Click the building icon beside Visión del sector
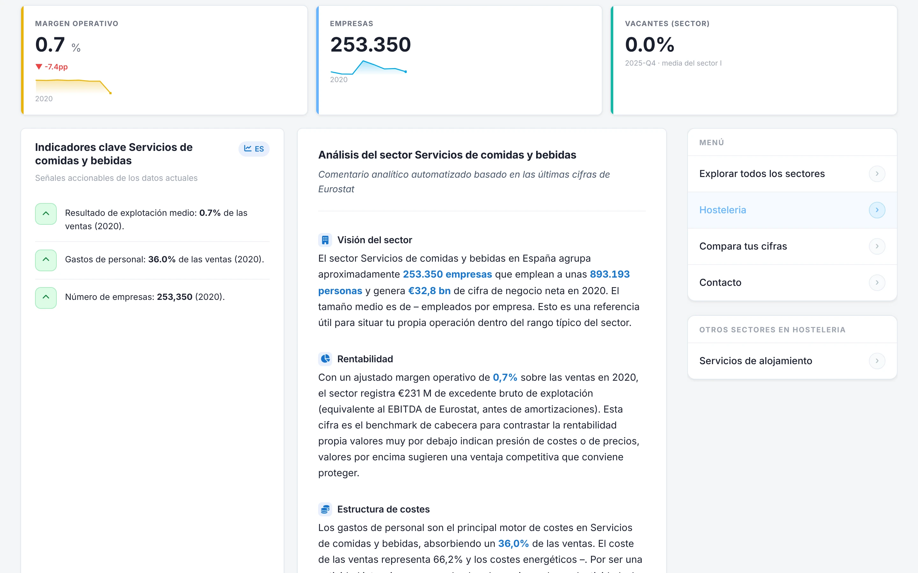The image size is (918, 573). coord(325,240)
